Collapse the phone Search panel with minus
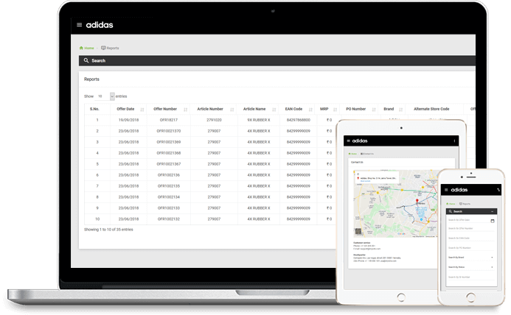511x315 pixels. [x=492, y=211]
